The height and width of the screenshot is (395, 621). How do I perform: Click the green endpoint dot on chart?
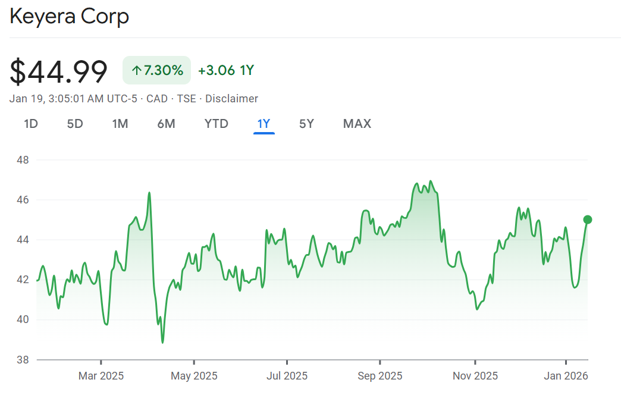(x=588, y=220)
